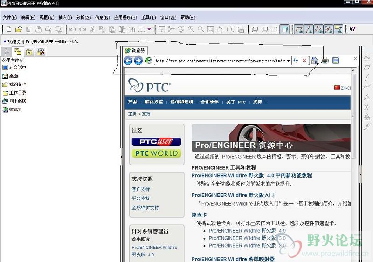This screenshot has width=373, height=262.
Task: Select Shading display mode icon
Action: [284, 29]
